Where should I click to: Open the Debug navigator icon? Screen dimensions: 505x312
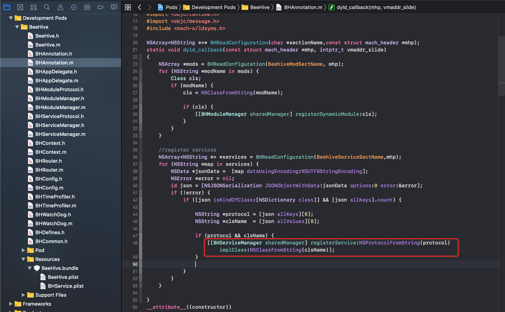pyautogui.click(x=87, y=7)
